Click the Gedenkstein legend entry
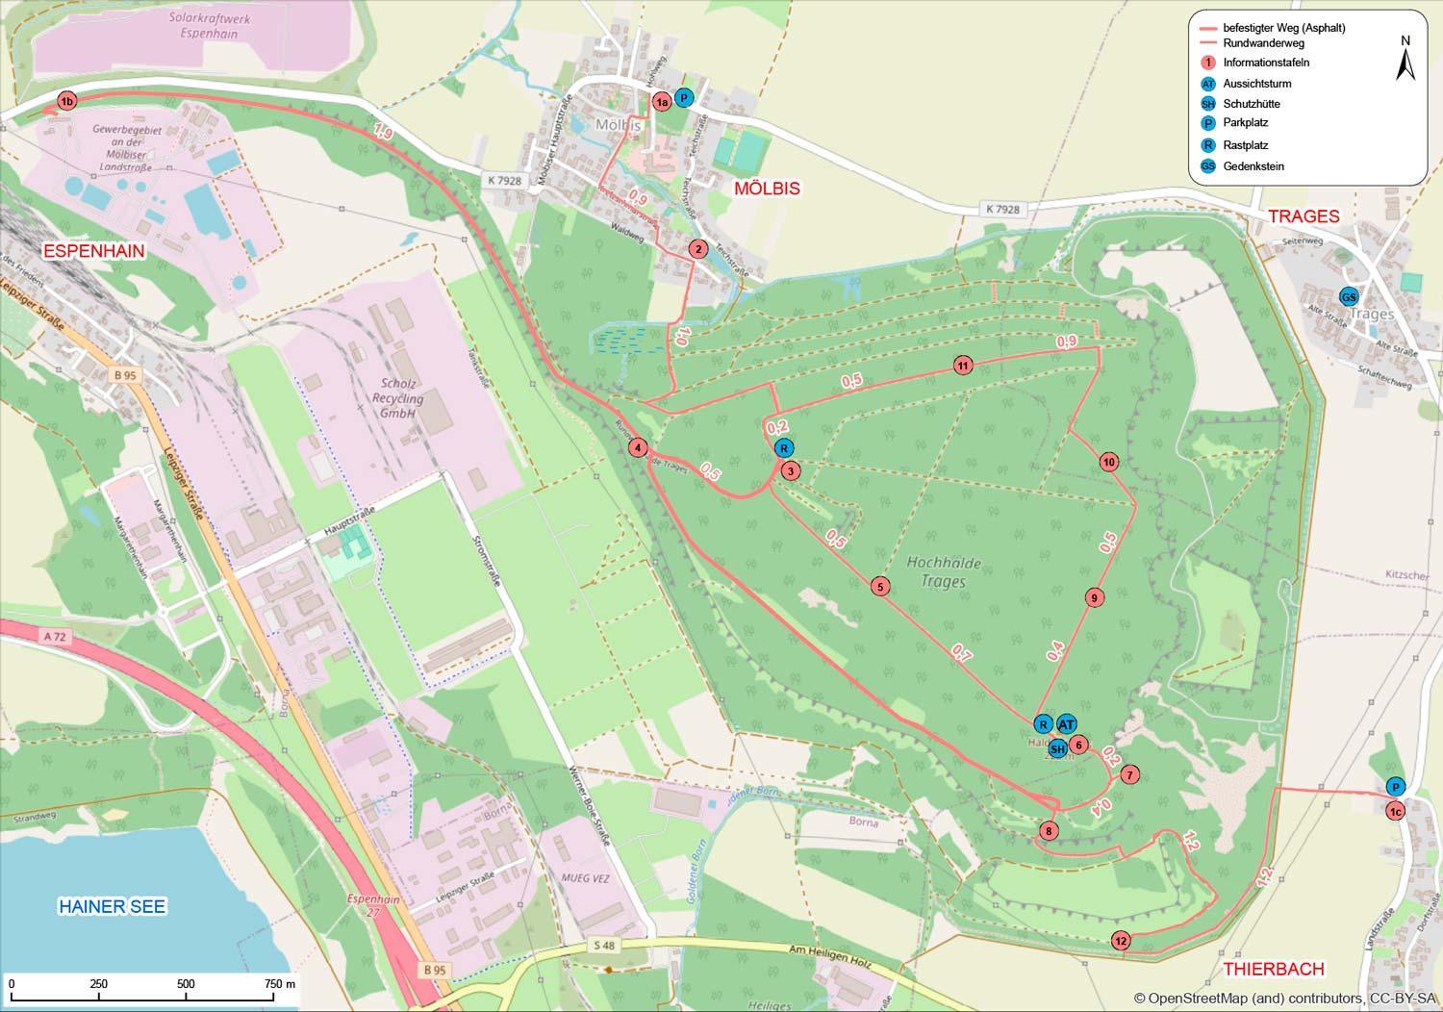Viewport: 1443px width, 1012px height. tap(1253, 166)
